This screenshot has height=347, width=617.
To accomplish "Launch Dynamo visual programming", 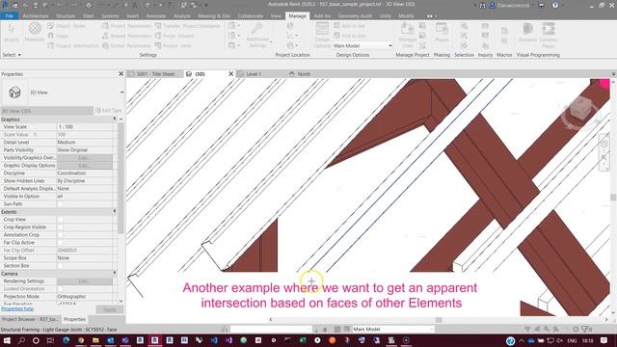I will [x=527, y=33].
